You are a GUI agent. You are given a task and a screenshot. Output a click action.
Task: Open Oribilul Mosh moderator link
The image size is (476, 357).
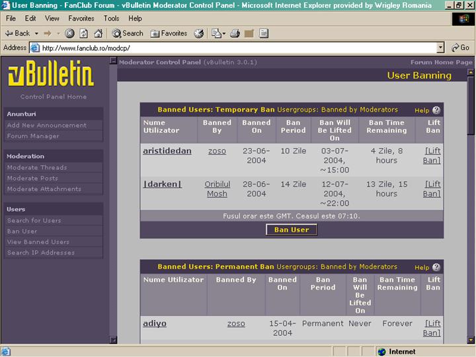(217, 189)
